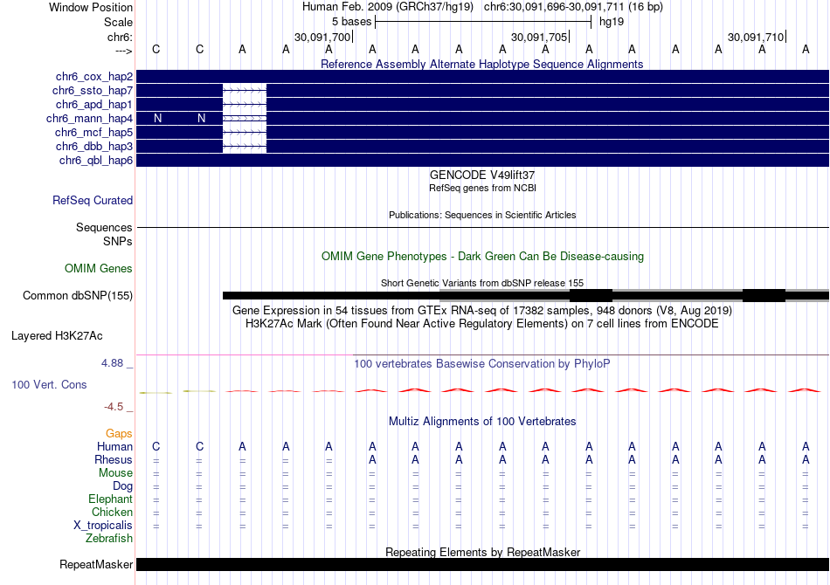Viewport: 830px width, 585px height.
Task: Click the 5 bases scale bar label
Action: pos(351,22)
